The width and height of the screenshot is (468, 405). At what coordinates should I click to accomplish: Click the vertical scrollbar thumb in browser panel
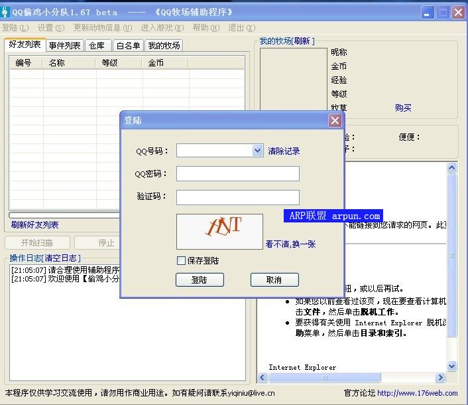pos(452,255)
